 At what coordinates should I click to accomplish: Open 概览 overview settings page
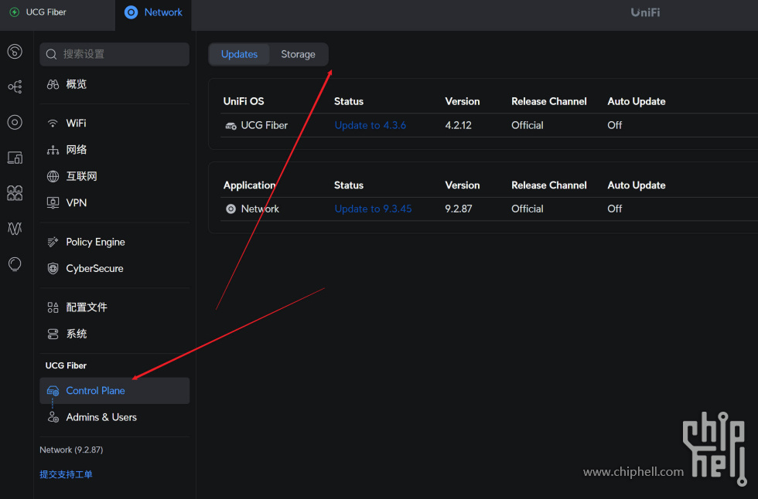coord(114,84)
